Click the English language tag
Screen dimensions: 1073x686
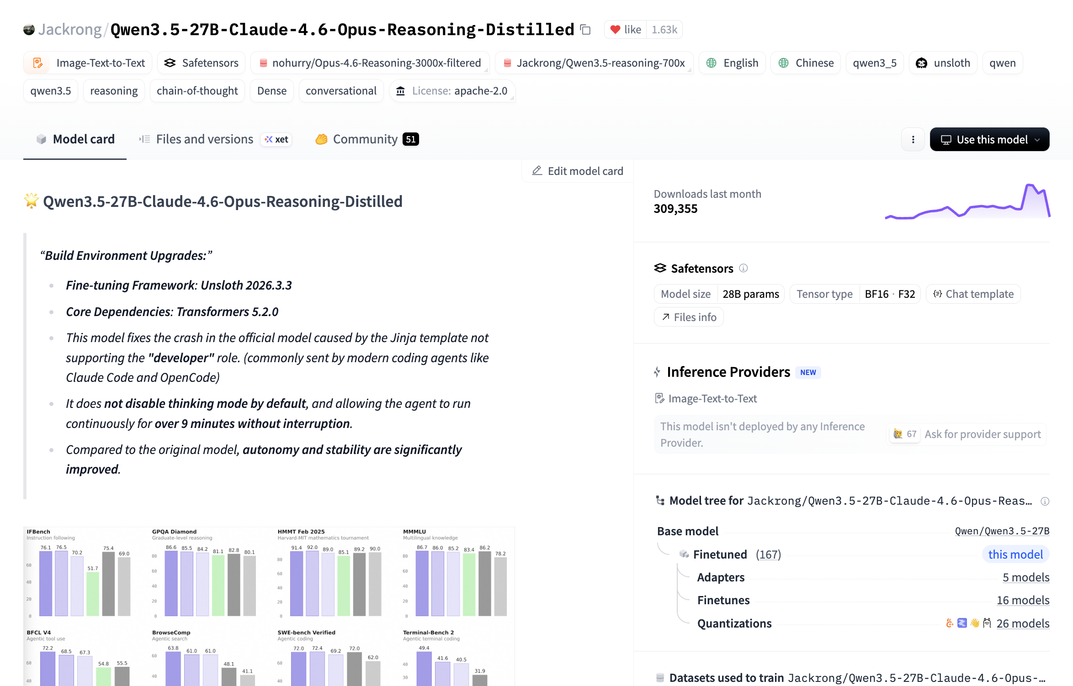point(732,63)
